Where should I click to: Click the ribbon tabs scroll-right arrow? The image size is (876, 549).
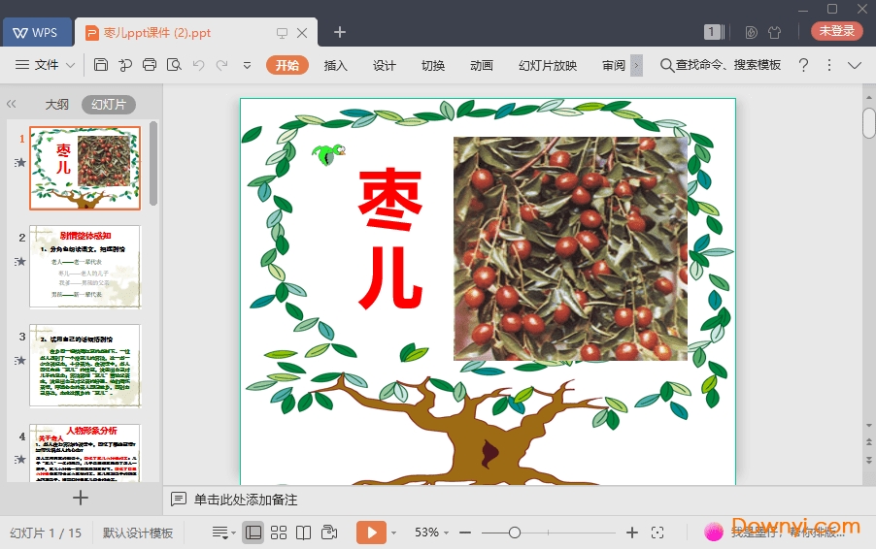636,65
